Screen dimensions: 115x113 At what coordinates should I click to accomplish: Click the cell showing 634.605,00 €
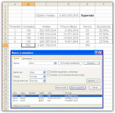[x=46, y=30]
